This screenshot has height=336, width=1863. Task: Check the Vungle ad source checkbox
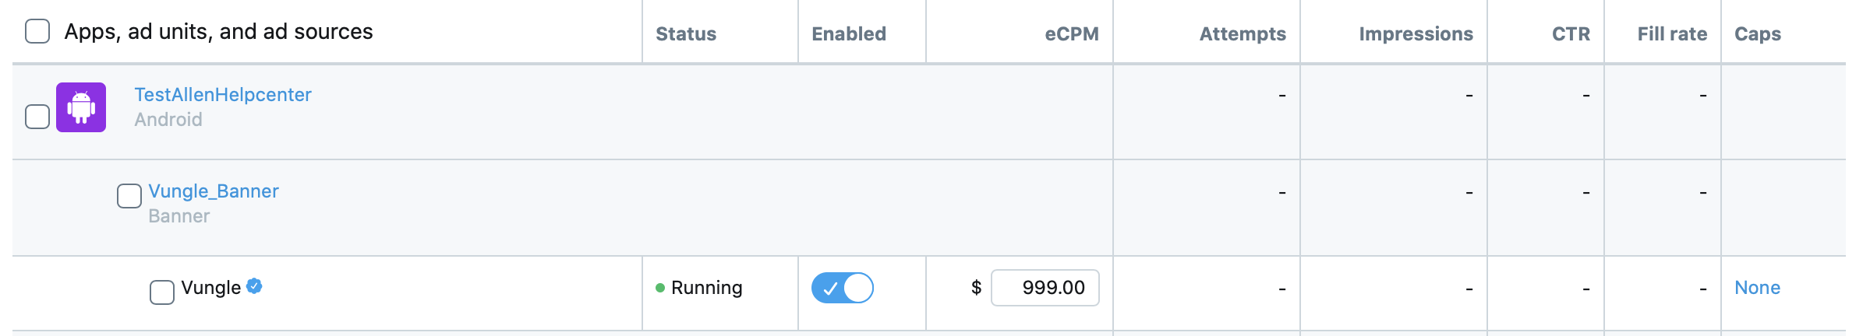[x=162, y=292]
